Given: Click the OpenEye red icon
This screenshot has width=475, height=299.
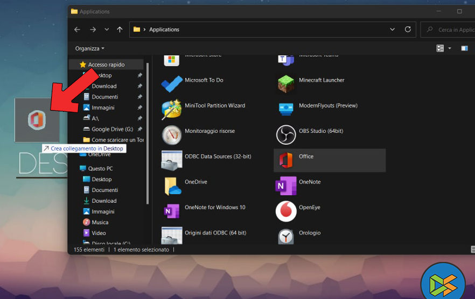Looking at the screenshot, I should tap(286, 211).
